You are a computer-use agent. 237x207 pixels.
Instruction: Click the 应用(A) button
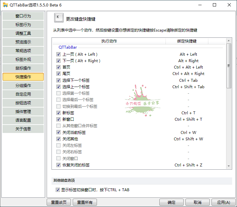(x=223, y=202)
